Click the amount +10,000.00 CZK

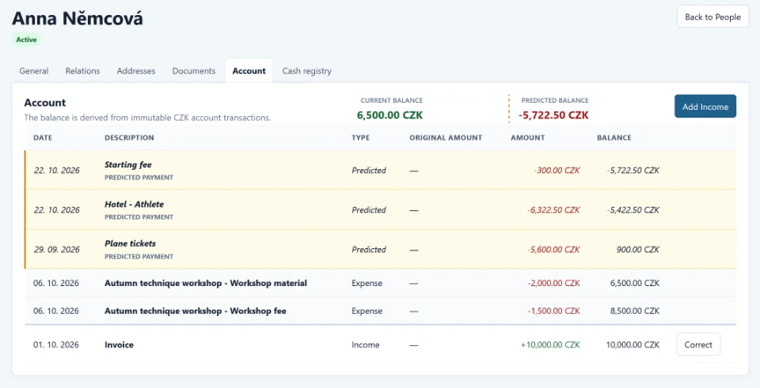tap(550, 345)
